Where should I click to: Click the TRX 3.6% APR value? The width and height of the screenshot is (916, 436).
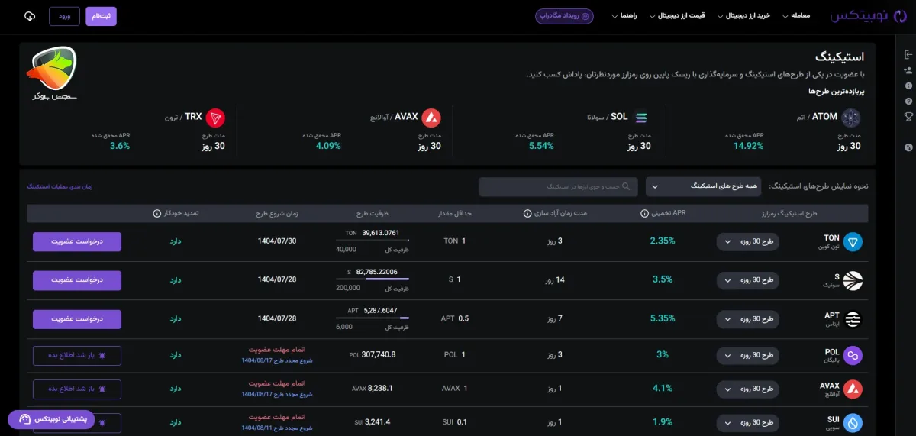(120, 146)
